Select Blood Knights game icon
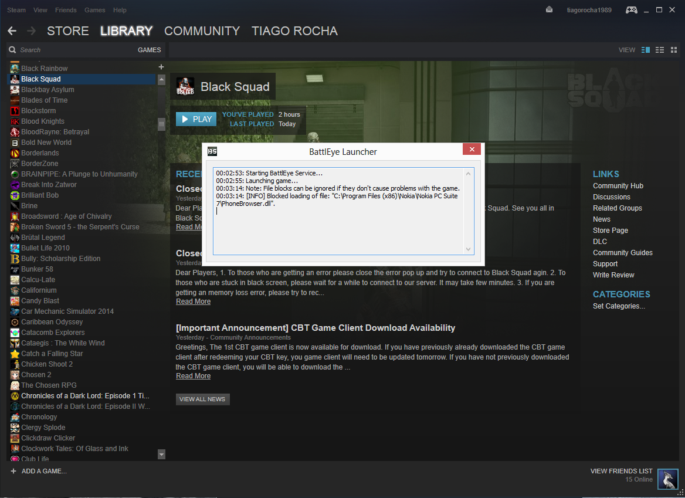Image resolution: width=685 pixels, height=498 pixels. click(15, 121)
